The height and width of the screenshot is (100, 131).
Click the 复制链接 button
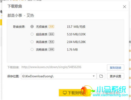tap(115, 68)
